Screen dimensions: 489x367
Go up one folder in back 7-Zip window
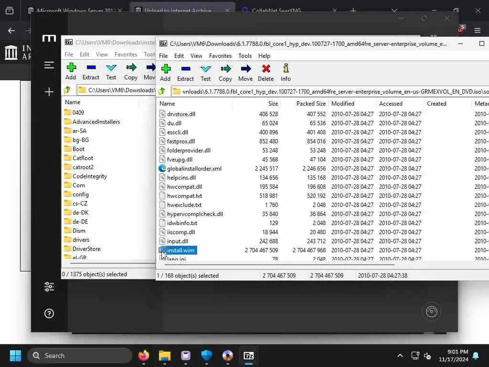coord(67,90)
